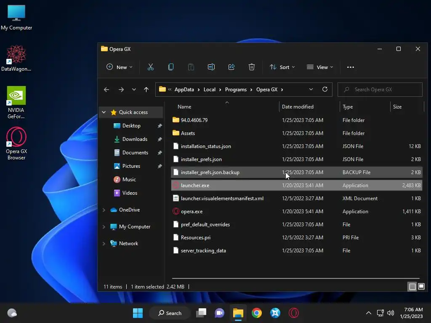Select the opera.exe file
Viewport: 431px width, 323px height.
[x=296, y=212]
